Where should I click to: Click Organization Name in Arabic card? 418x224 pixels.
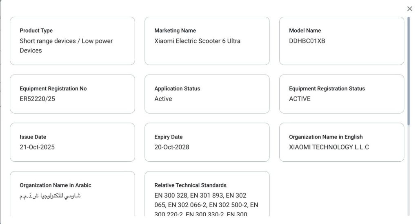tap(72, 194)
